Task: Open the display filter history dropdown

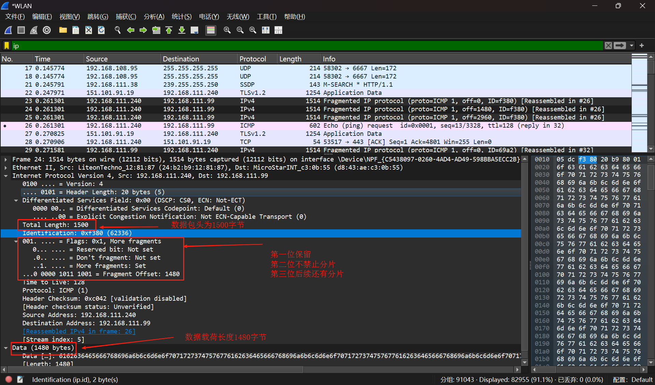Action: 631,45
